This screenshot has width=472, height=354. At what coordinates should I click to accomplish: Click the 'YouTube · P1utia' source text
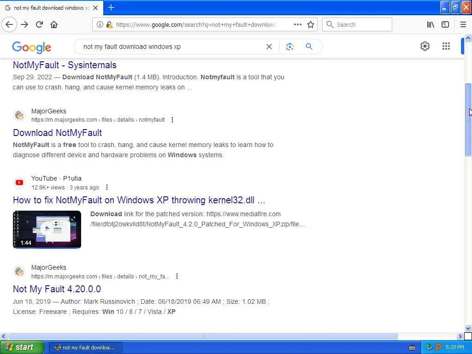56,178
